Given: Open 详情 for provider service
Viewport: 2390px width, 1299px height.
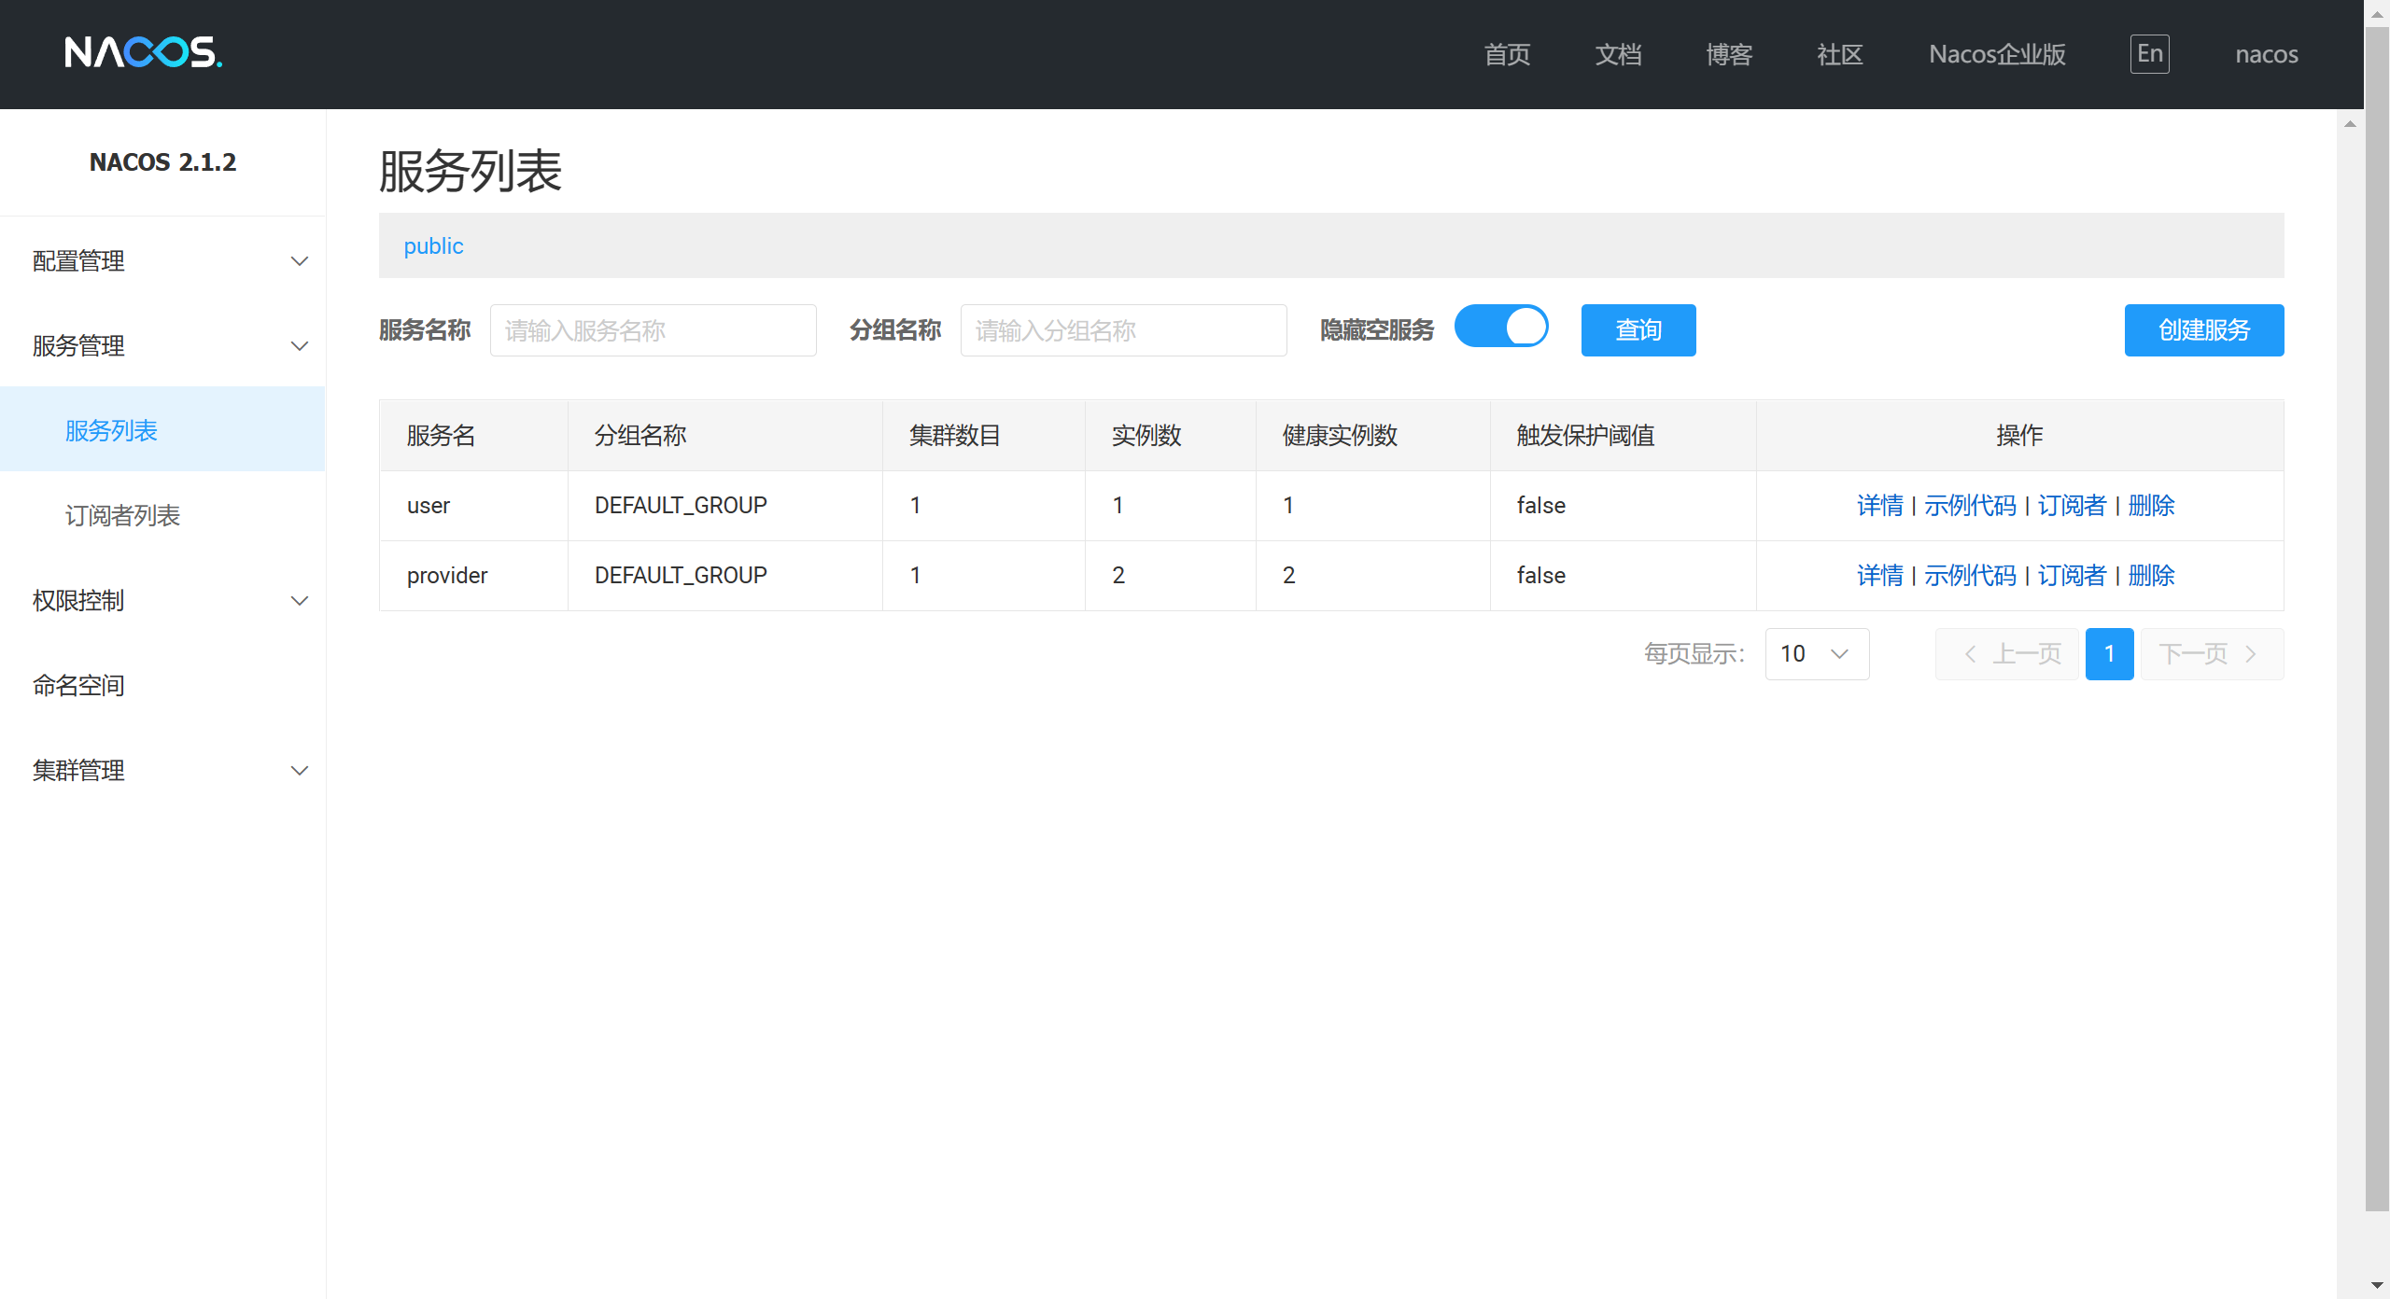Looking at the screenshot, I should 1880,576.
